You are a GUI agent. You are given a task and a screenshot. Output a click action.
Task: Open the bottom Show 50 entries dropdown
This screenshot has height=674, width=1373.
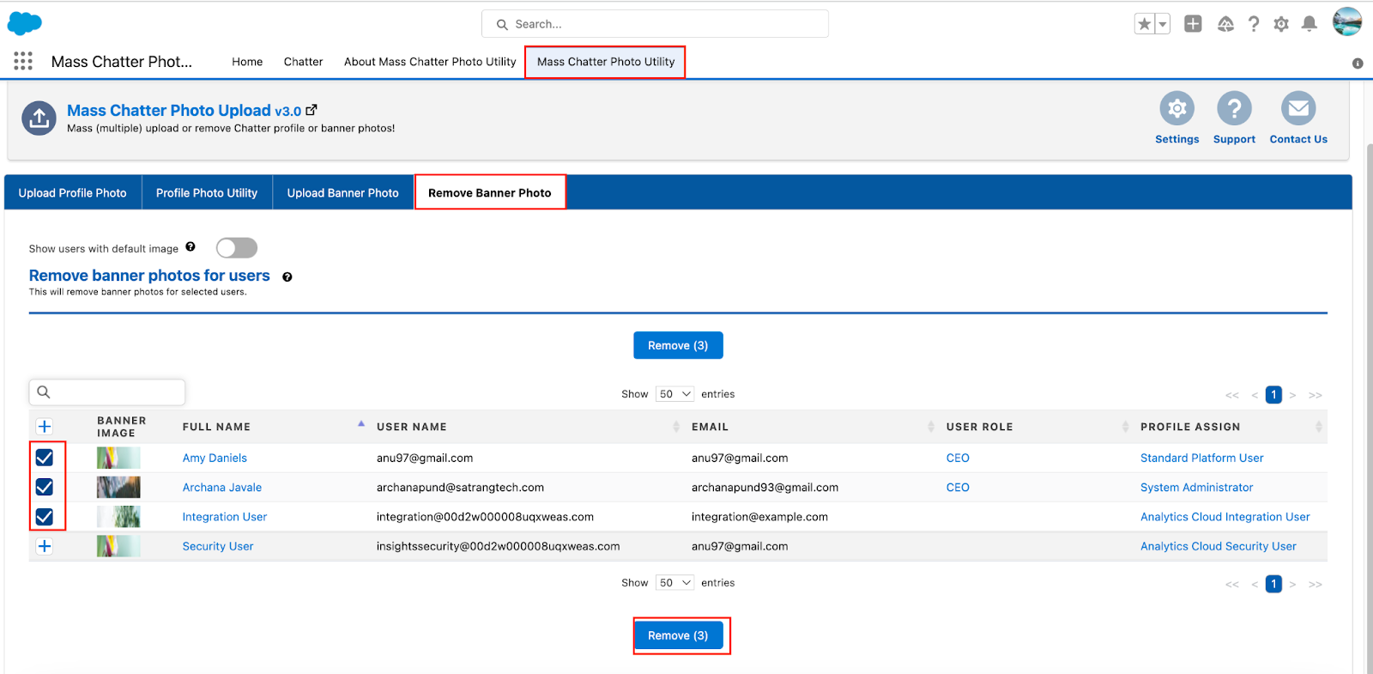pos(674,583)
